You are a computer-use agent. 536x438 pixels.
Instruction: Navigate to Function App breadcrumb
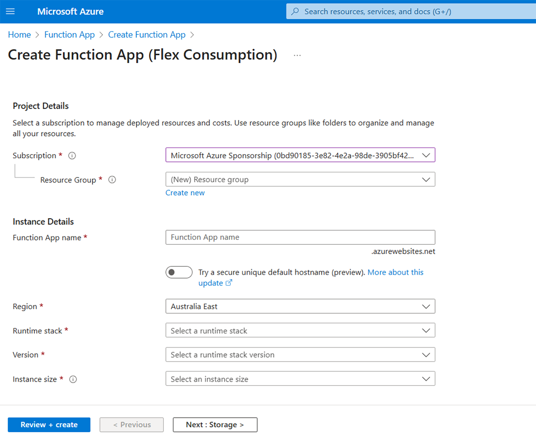coord(69,35)
